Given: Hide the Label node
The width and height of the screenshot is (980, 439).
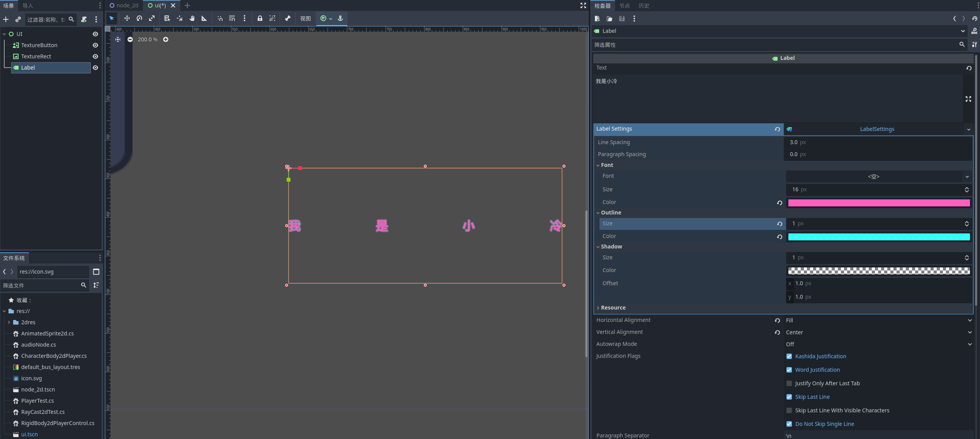Looking at the screenshot, I should [x=95, y=68].
